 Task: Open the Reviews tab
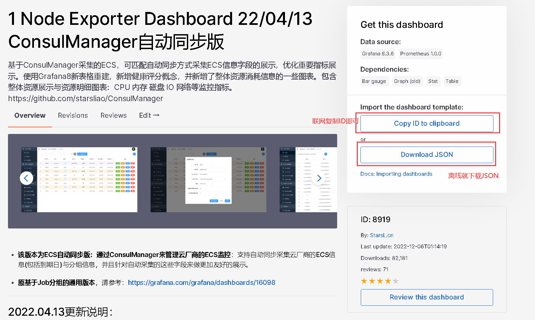pyautogui.click(x=114, y=115)
